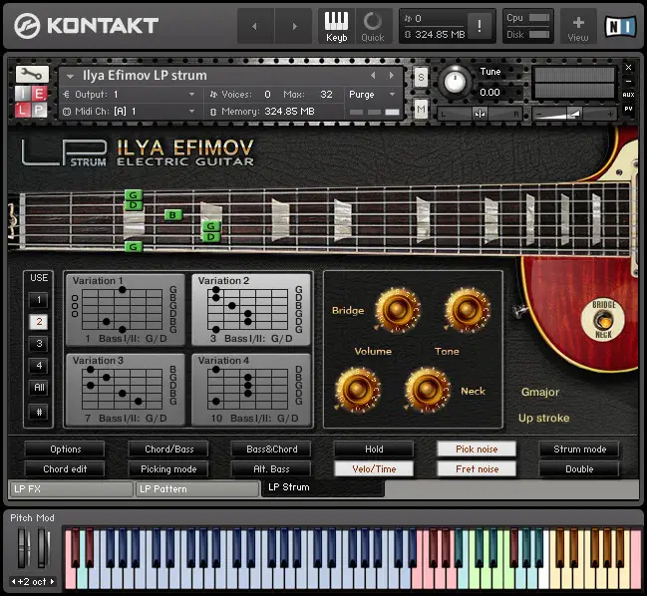Screen dimensions: 647x596
Task: Toggle the Pick noise switch
Action: [x=477, y=448]
